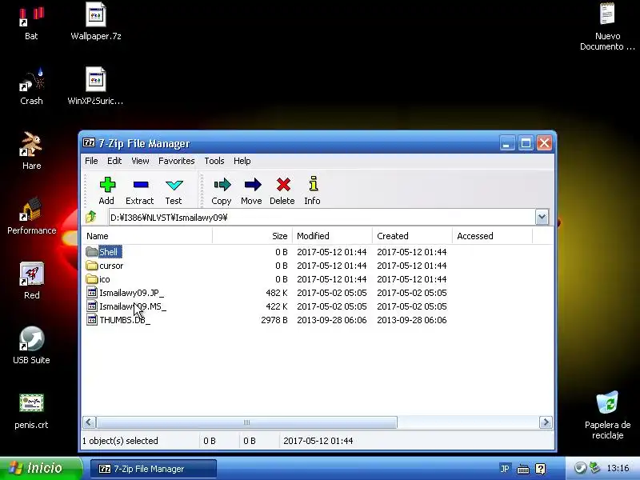Select the Ismailawy09.JP_ file icon

92,293
